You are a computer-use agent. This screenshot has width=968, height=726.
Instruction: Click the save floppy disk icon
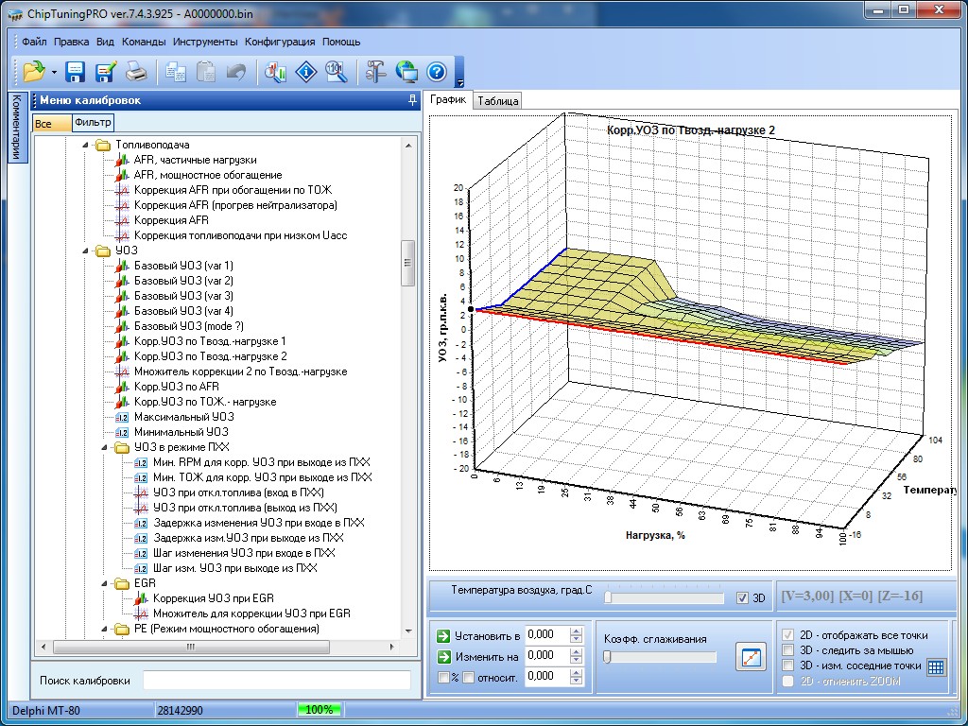pos(75,72)
